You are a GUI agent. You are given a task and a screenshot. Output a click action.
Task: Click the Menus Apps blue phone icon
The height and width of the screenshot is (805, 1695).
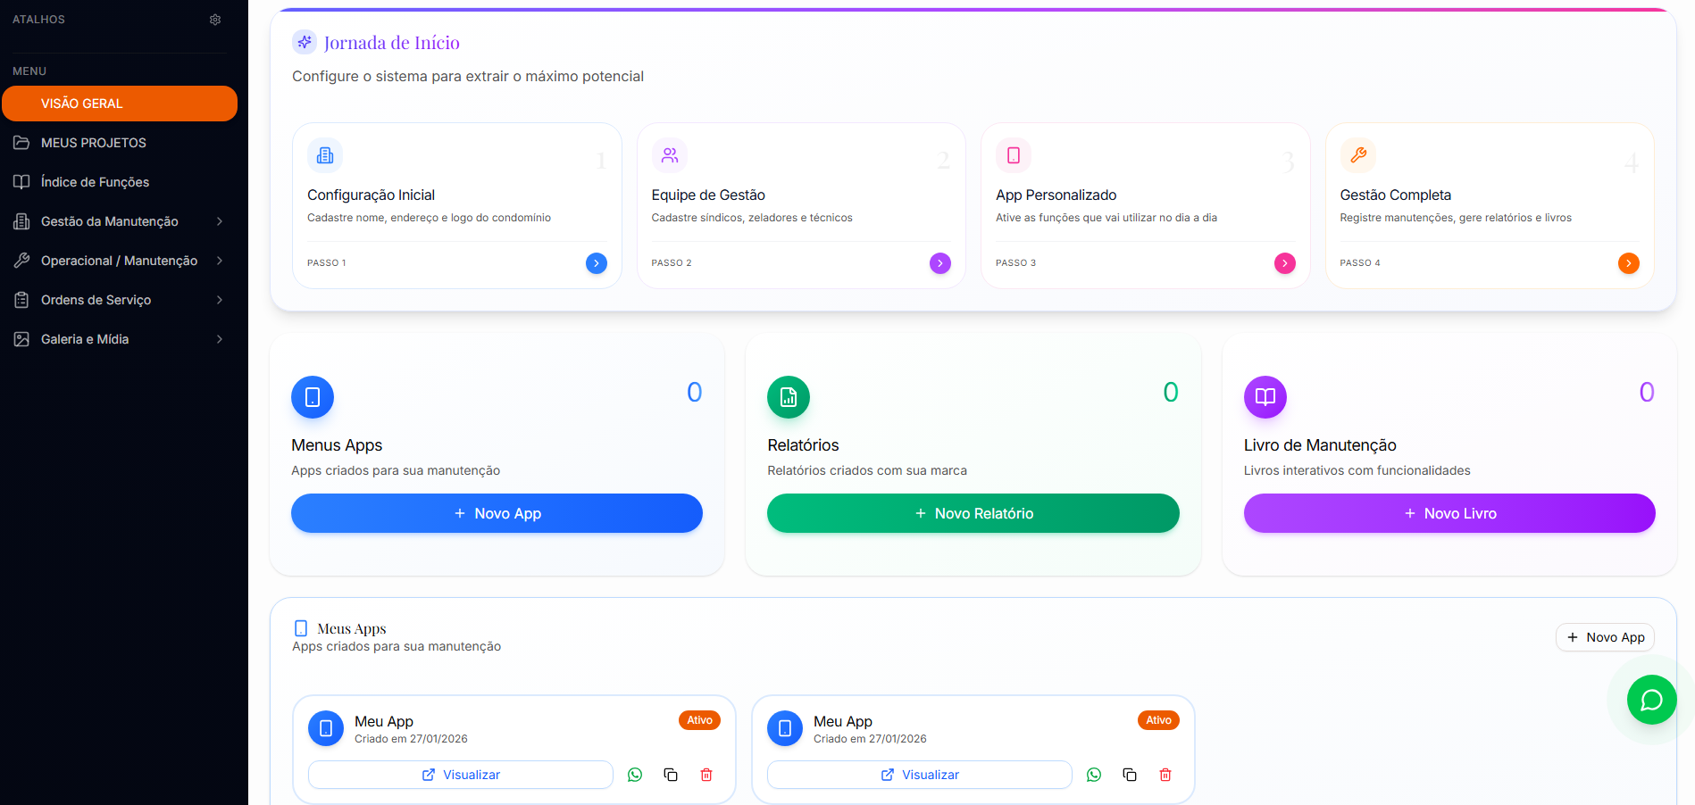click(x=313, y=397)
